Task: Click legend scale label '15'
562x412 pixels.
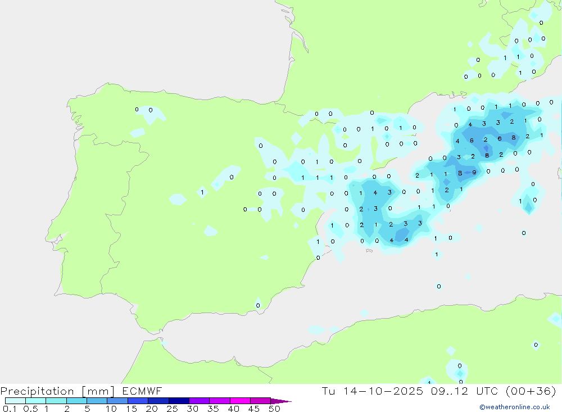Action: (132, 409)
